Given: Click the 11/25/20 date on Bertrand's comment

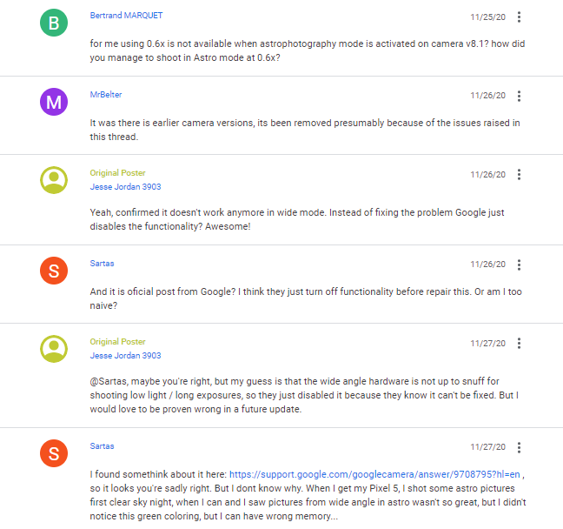Looking at the screenshot, I should (487, 17).
